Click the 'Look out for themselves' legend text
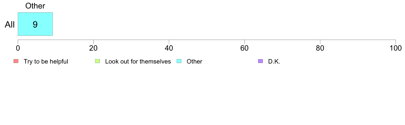 pos(138,61)
